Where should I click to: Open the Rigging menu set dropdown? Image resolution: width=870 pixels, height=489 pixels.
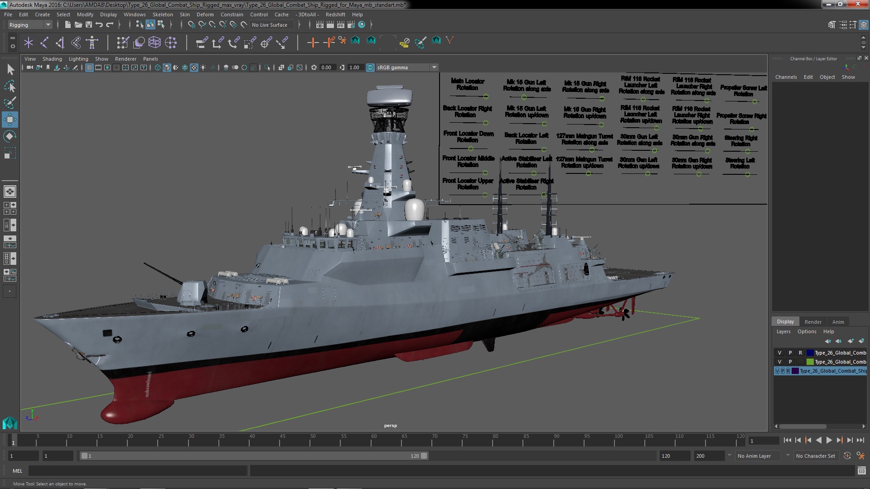coord(29,25)
